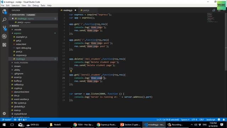Image resolution: width=227 pixels, height=128 pixels.
Task: Click the volume icon in system tray
Action: pos(196,125)
